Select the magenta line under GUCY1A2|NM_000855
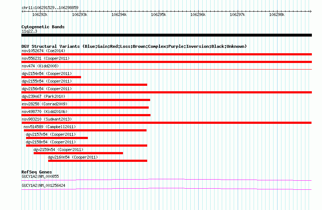 [x=166, y=180]
